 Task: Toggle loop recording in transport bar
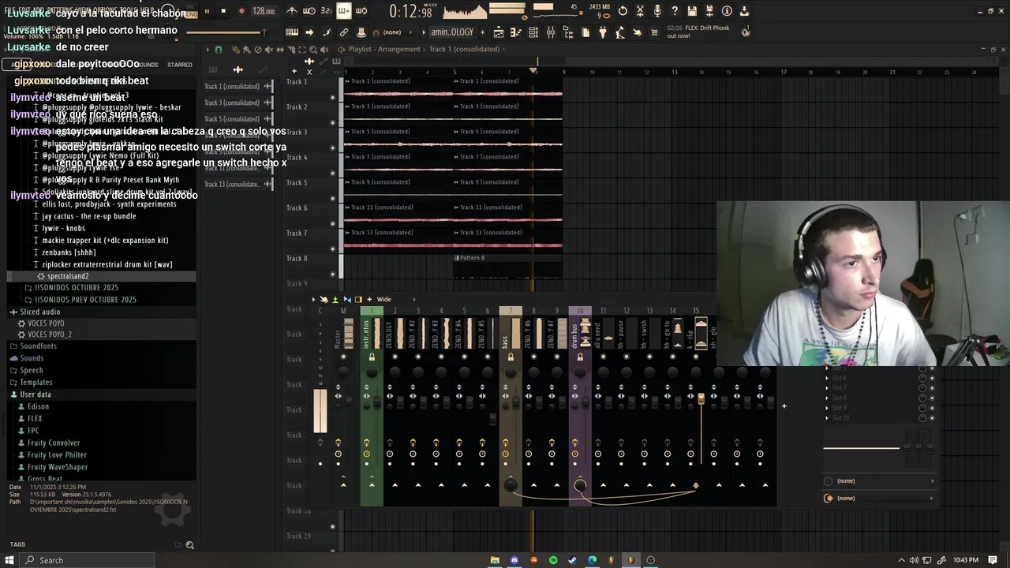pyautogui.click(x=361, y=11)
